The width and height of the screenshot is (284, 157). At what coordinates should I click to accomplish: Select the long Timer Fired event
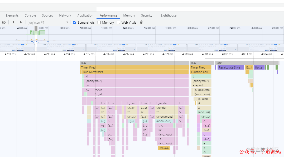point(134,67)
